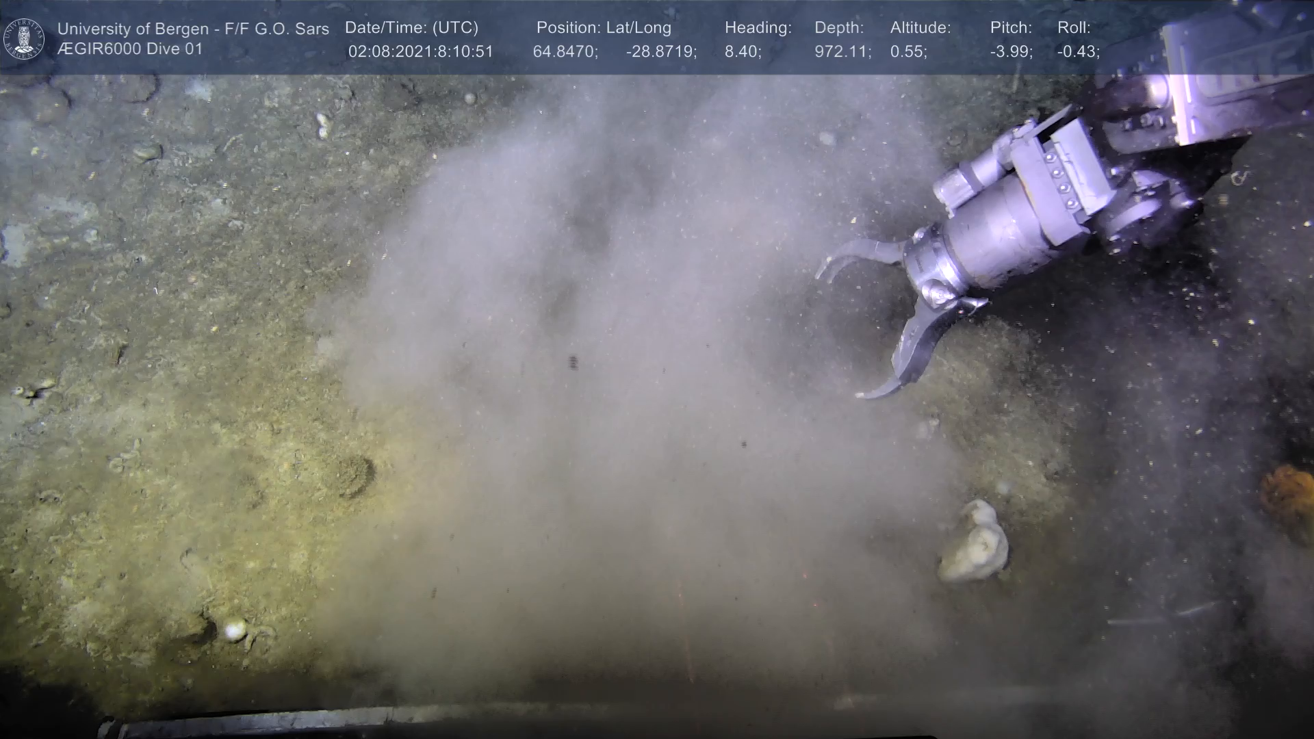Select the Date/Time: (UTC) header
The height and width of the screenshot is (739, 1314).
coord(411,28)
